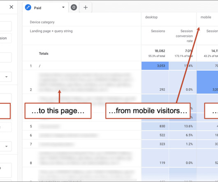218x182 pixels.
Task: Sort by Session conversion rate column
Action: pyautogui.click(x=184, y=36)
